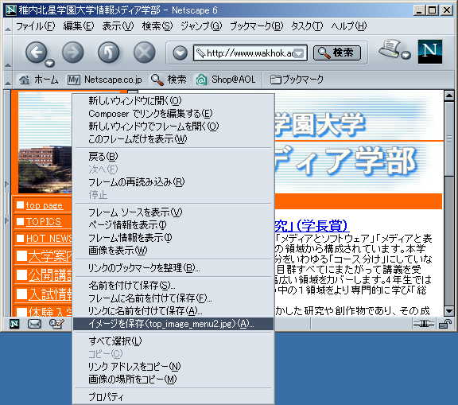Image resolution: width=458 pixels, height=405 pixels.
Task: Open the ジャンプ(G) menu
Action: pyautogui.click(x=201, y=26)
